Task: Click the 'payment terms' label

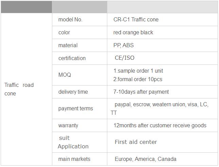Action: coord(76,109)
